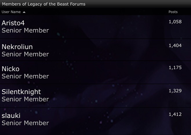Click slauki's post count 1,412
This screenshot has height=135, width=191.
pos(175,114)
